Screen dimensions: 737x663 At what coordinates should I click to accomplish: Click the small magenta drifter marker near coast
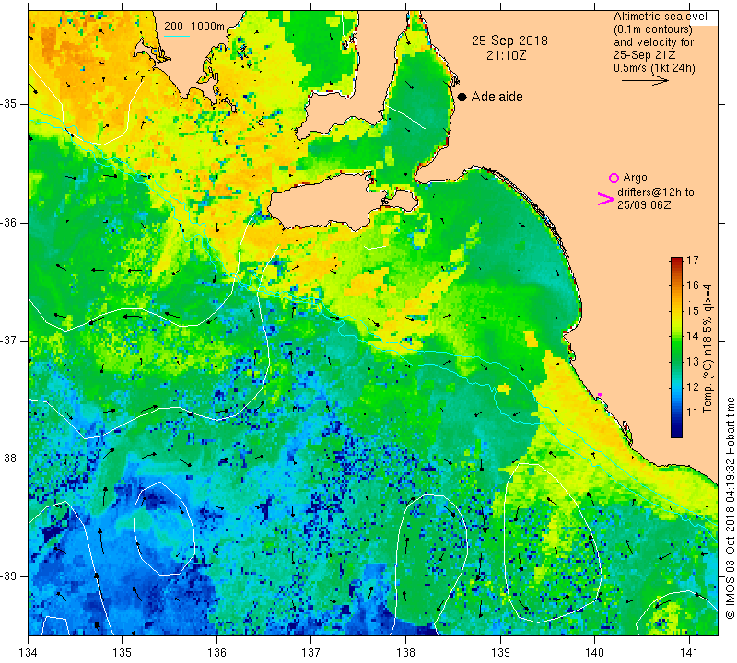pyautogui.click(x=599, y=395)
